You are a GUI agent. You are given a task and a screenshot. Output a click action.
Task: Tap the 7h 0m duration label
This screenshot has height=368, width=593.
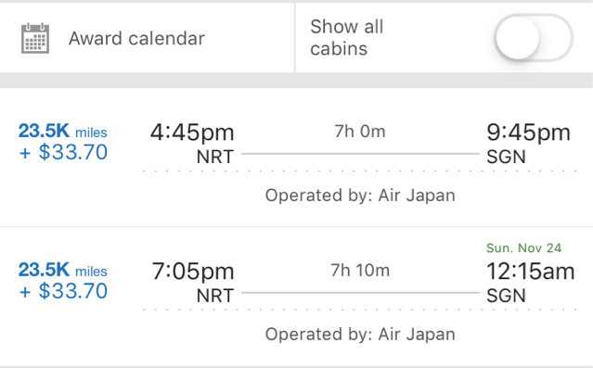pos(360,132)
